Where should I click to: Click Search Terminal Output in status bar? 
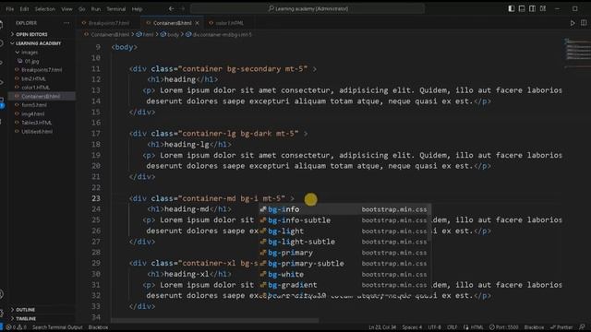(57, 327)
